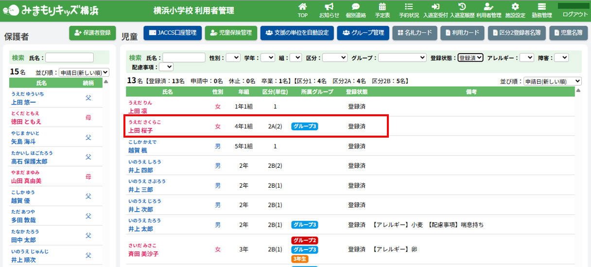The width and height of the screenshot is (591, 267).
Task: Click the 保護者登録 button
Action: (x=93, y=33)
